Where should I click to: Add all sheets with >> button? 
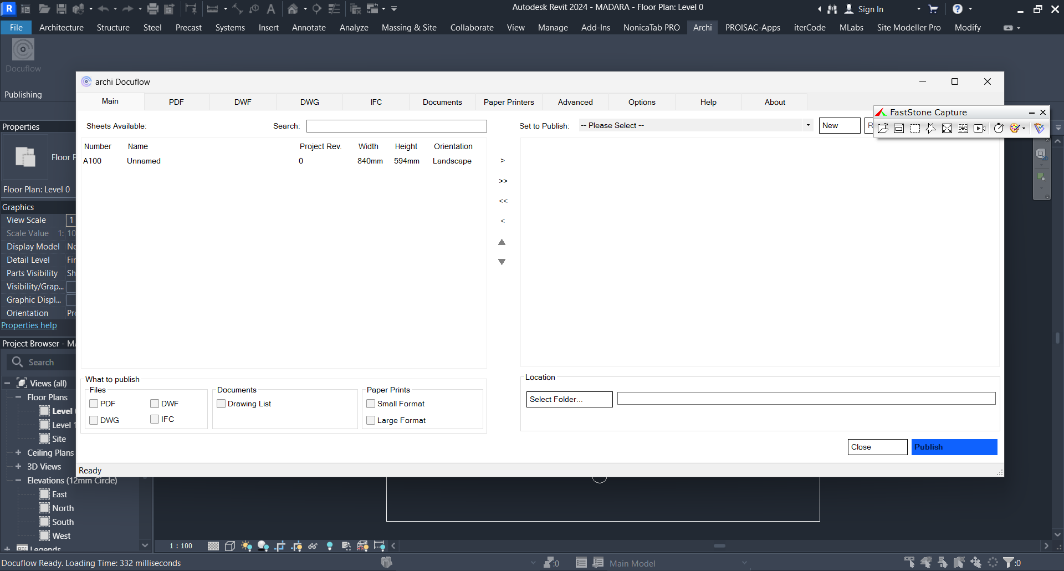(503, 181)
